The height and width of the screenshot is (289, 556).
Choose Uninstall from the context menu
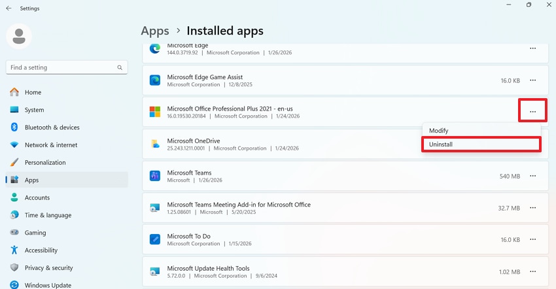coord(481,144)
